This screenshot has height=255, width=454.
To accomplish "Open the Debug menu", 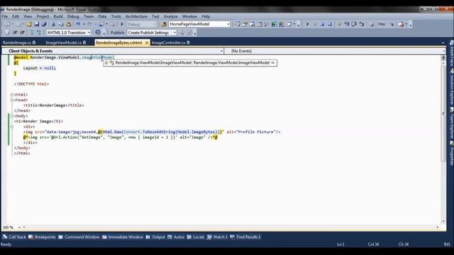I will click(x=73, y=16).
